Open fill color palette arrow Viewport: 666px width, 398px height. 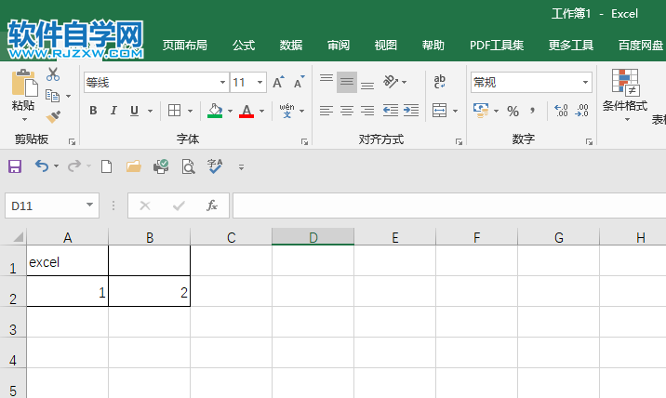click(230, 112)
